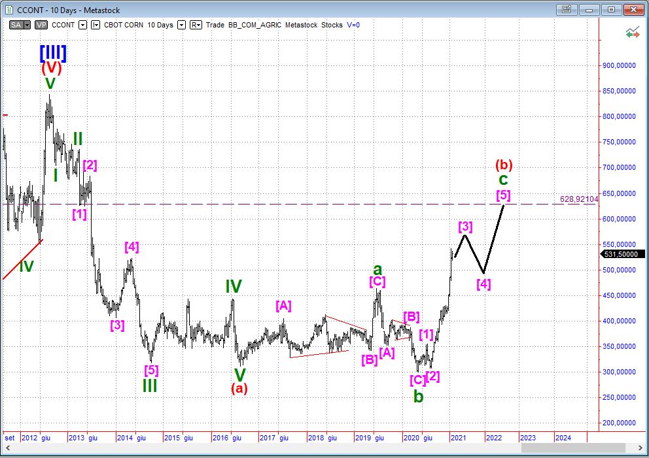Click the chart document icon in title bar
This screenshot has width=649, height=458.
pos(9,10)
